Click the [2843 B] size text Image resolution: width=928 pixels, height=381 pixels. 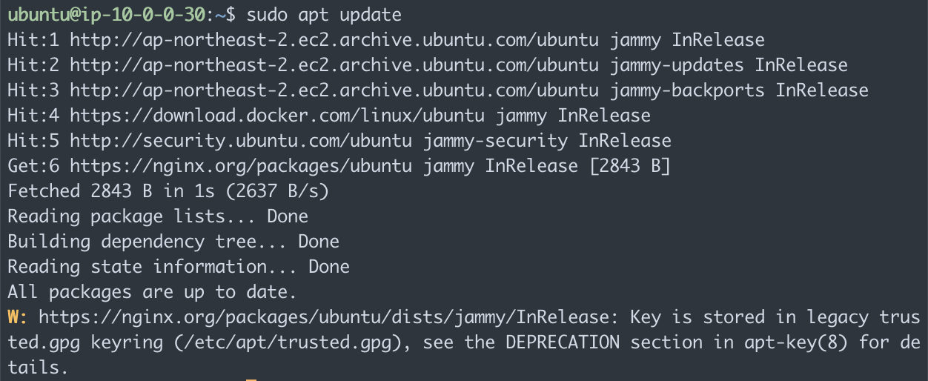pyautogui.click(x=630, y=165)
